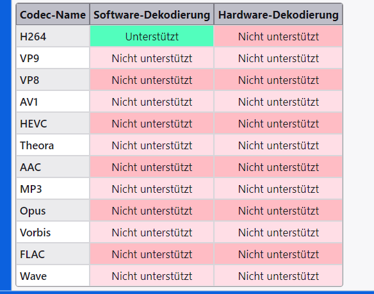
Task: Select the Vorbis row label
Action: (53, 233)
